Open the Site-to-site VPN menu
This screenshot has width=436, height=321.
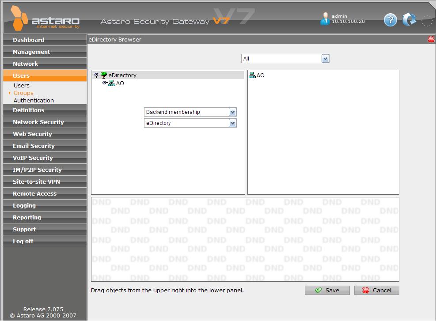pos(45,182)
